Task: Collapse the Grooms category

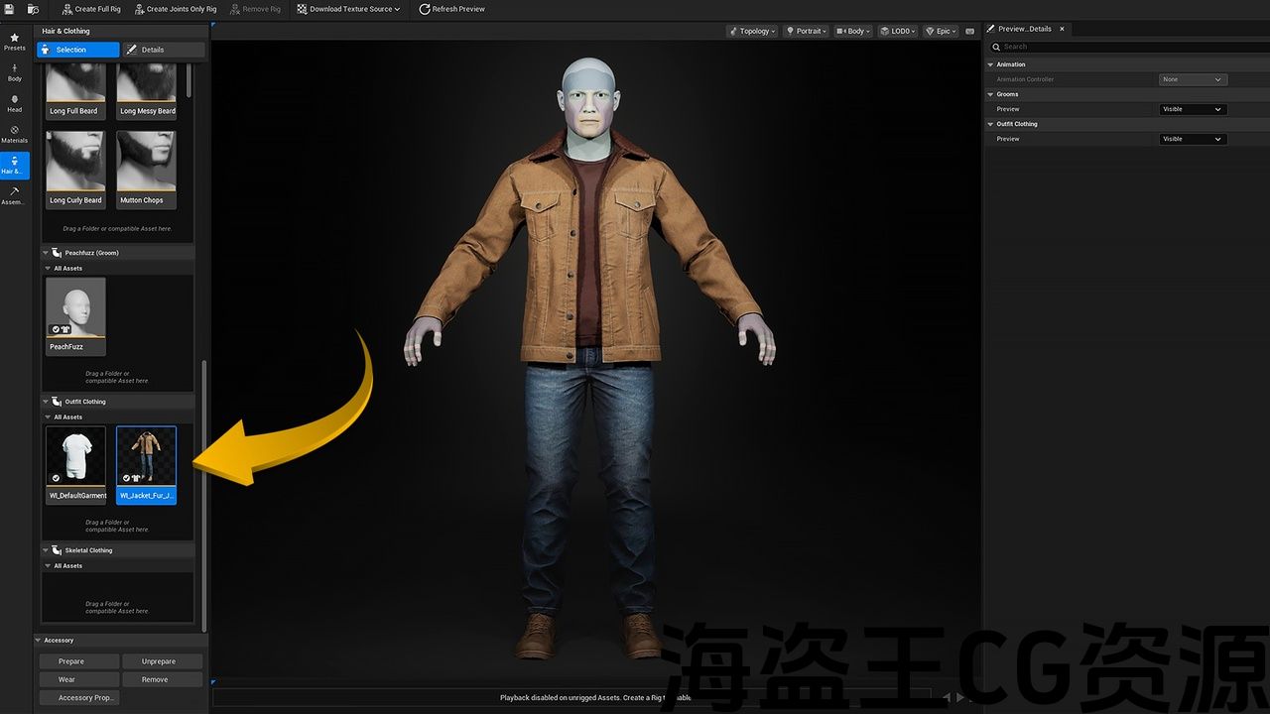Action: click(990, 94)
